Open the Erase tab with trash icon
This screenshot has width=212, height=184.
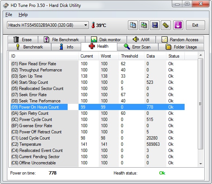click(x=23, y=39)
